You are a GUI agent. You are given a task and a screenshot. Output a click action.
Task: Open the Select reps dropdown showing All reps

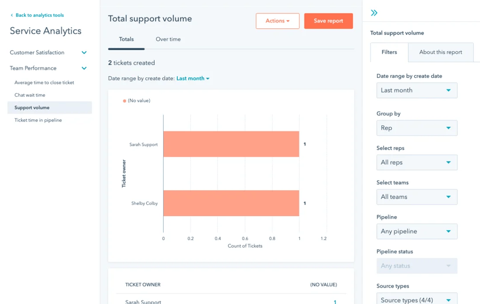click(416, 162)
